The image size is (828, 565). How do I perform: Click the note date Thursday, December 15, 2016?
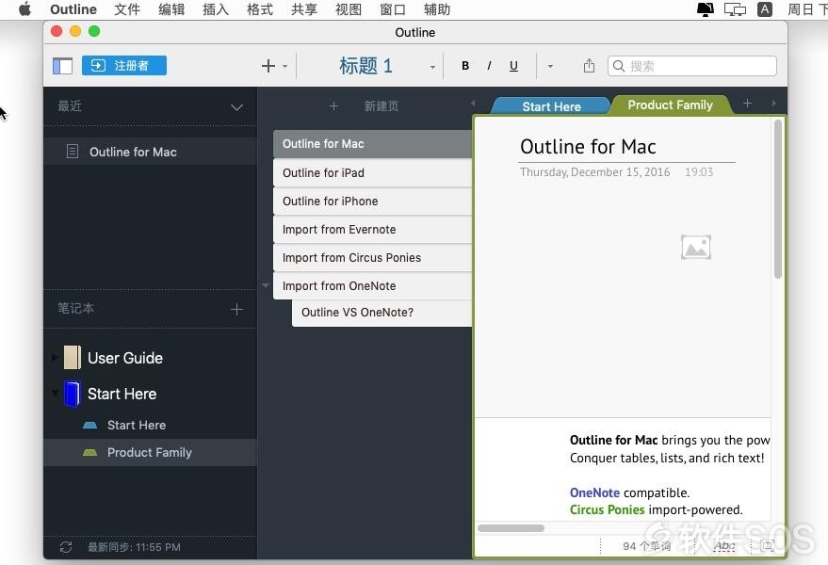pyautogui.click(x=594, y=172)
